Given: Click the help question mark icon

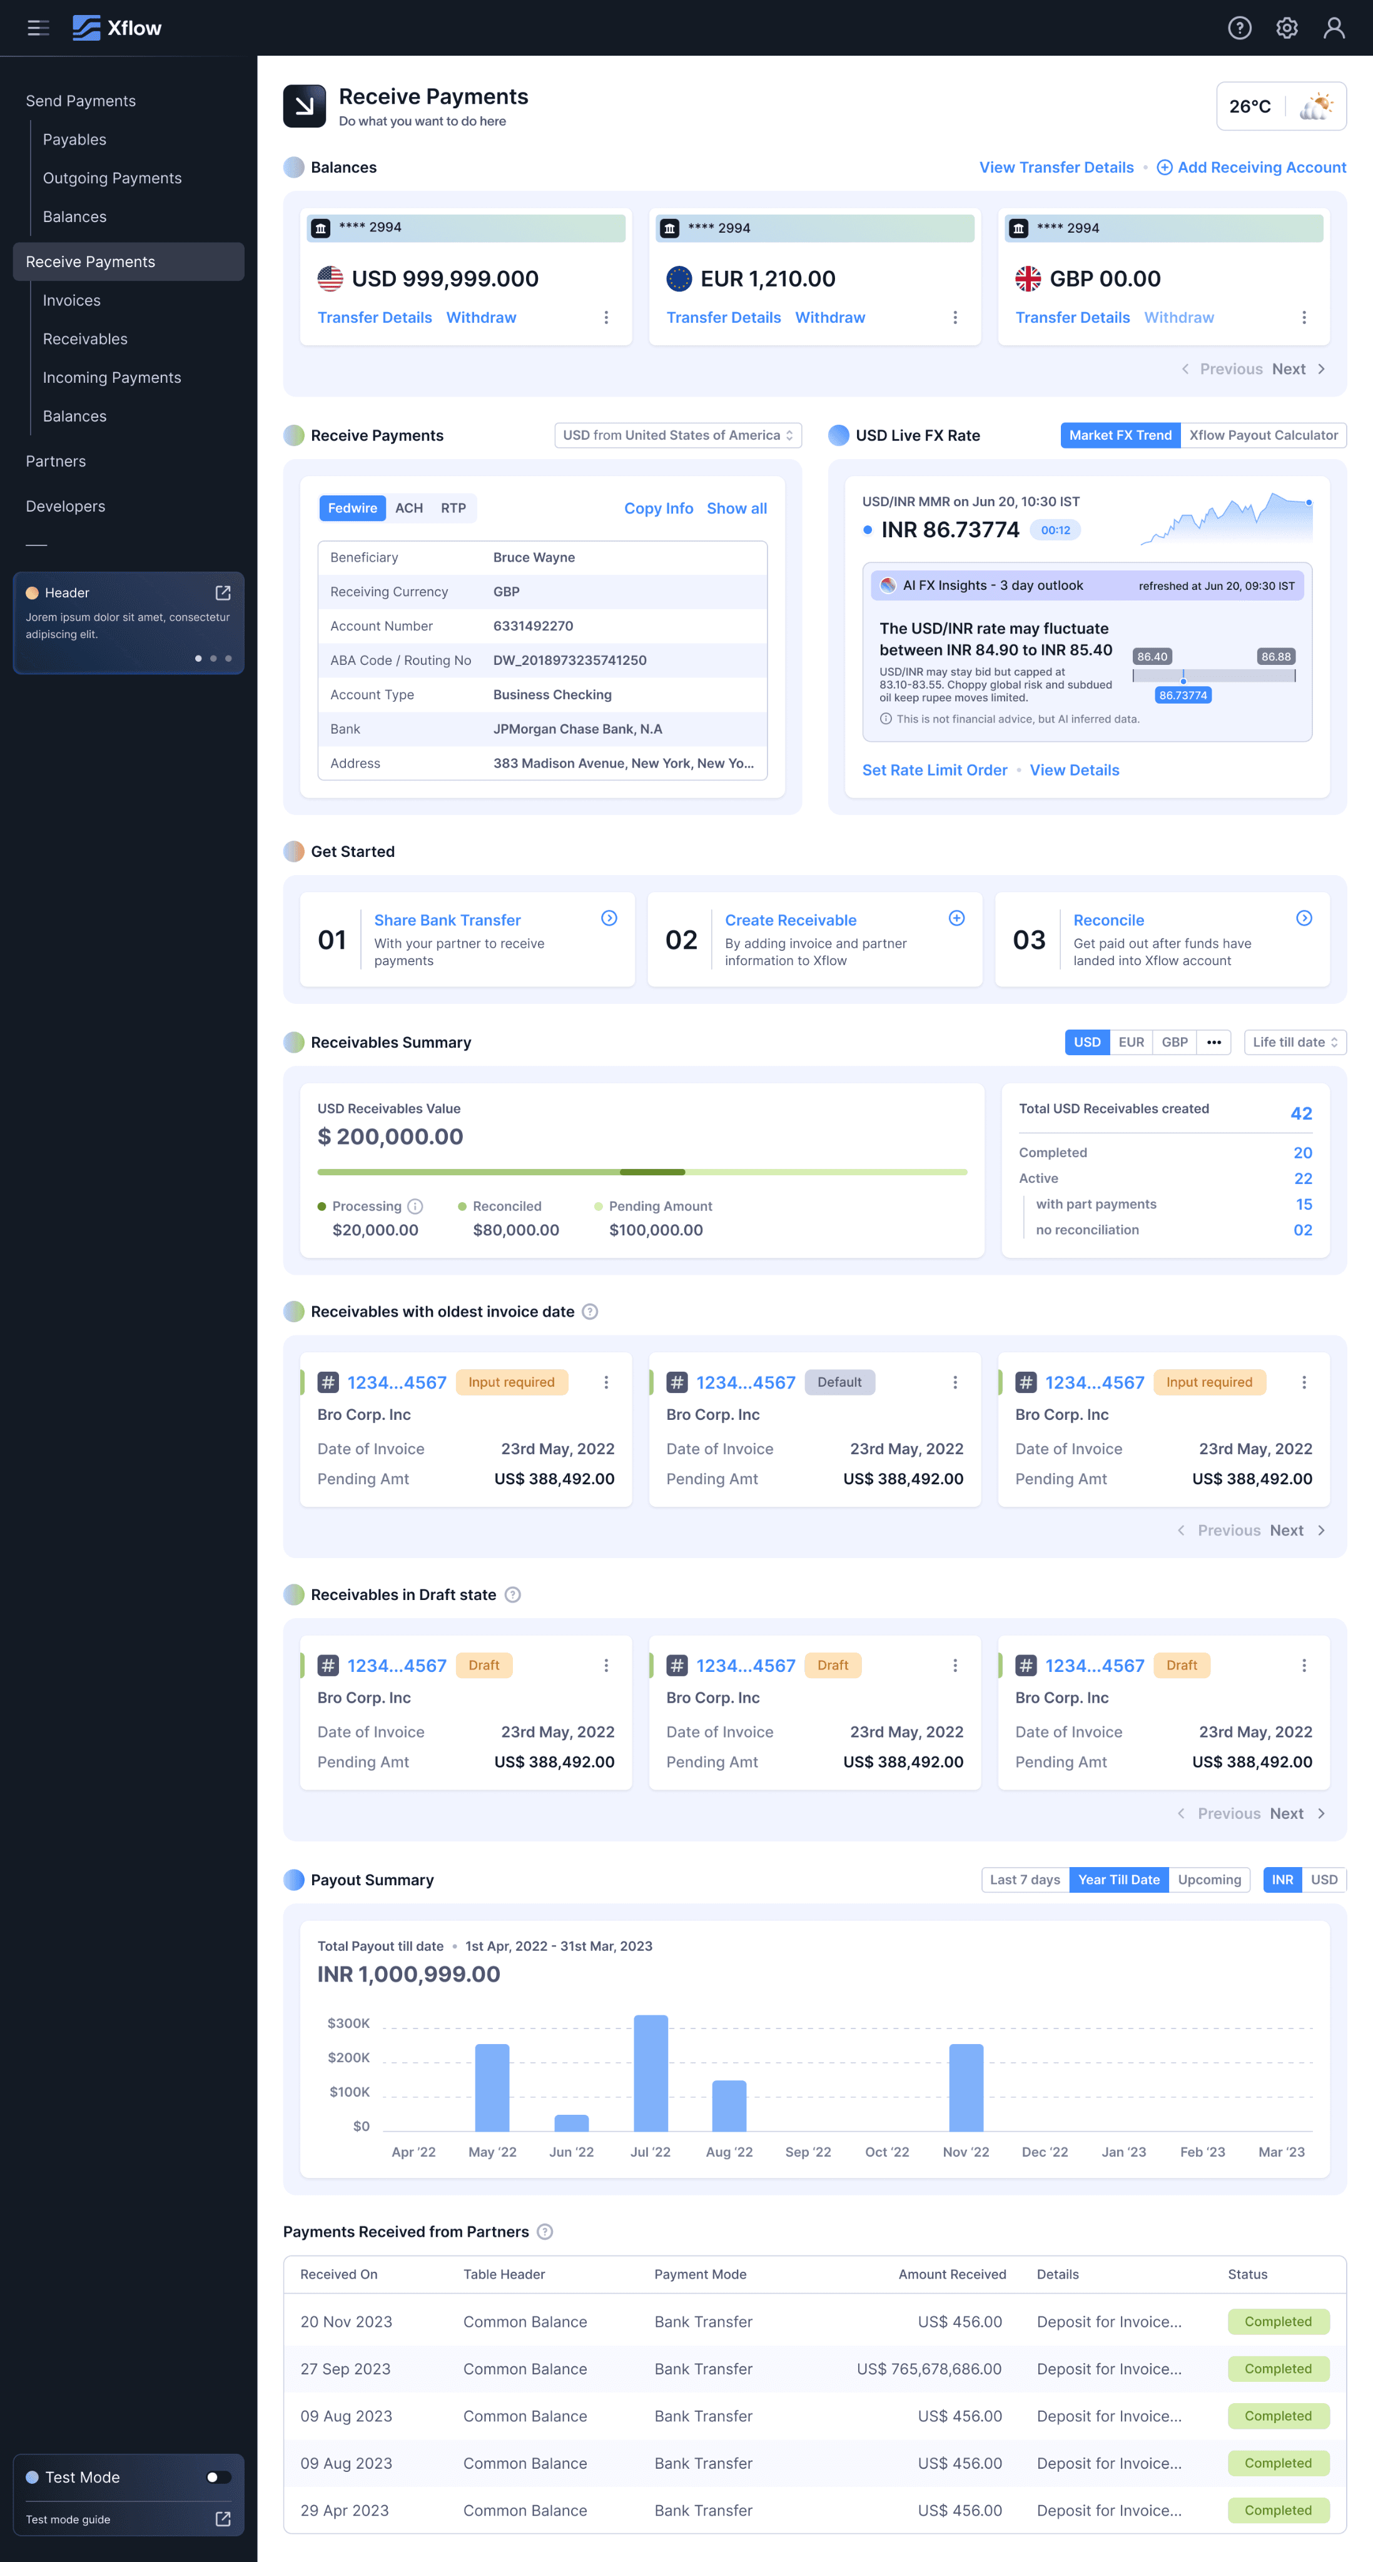Looking at the screenshot, I should (x=1239, y=28).
